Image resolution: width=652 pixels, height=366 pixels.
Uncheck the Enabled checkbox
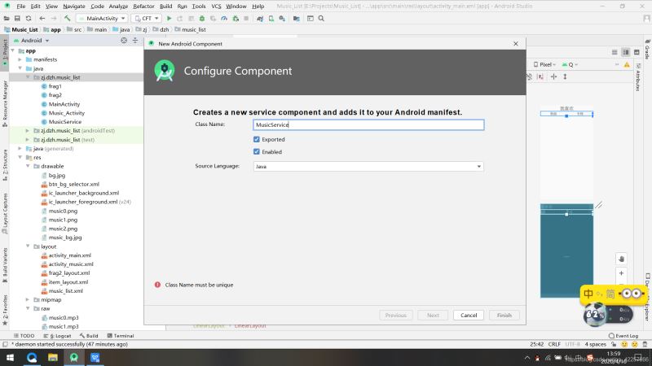(257, 151)
